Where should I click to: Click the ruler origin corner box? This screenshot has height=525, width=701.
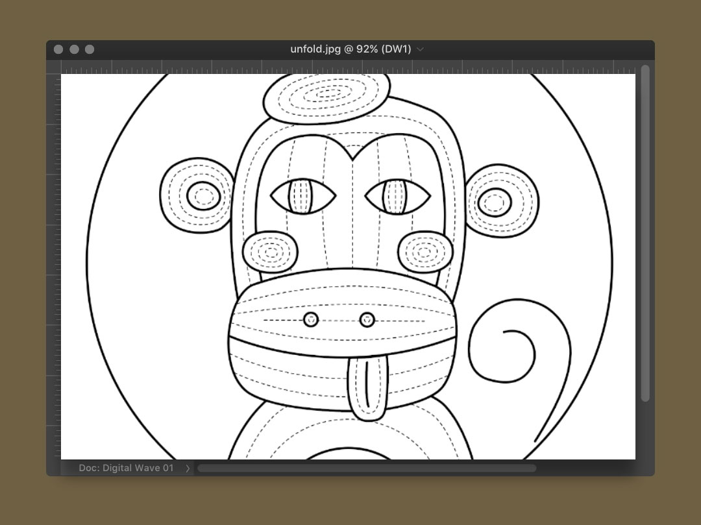tap(53, 67)
